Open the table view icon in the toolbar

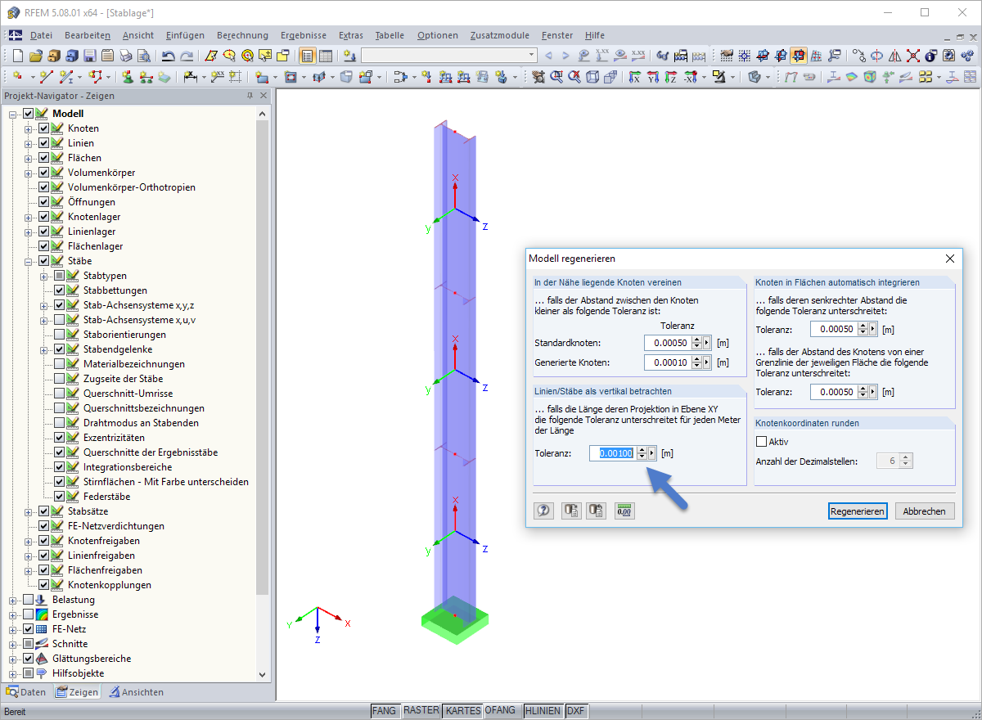click(x=325, y=56)
